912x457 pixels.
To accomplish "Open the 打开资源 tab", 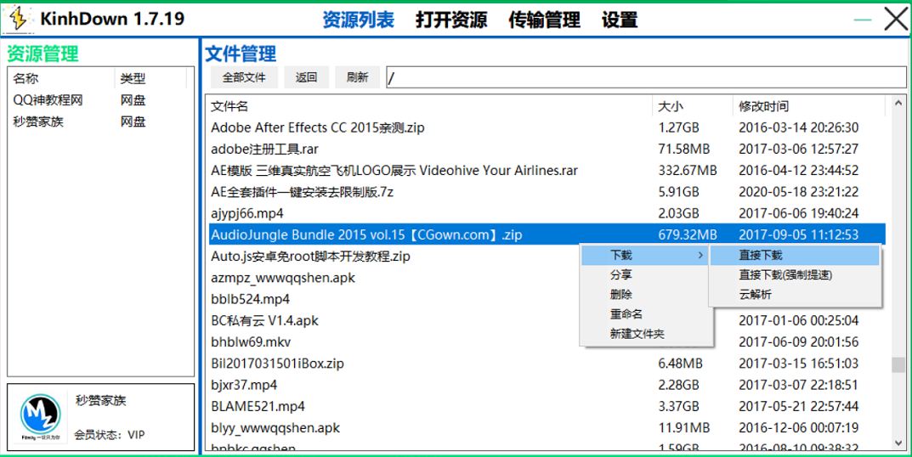I will [451, 20].
